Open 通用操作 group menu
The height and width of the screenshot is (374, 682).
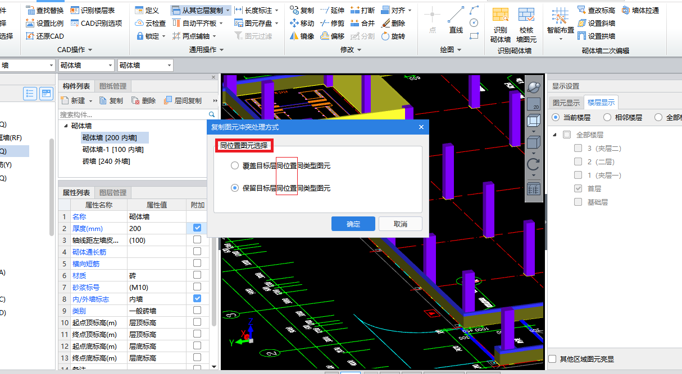(206, 50)
